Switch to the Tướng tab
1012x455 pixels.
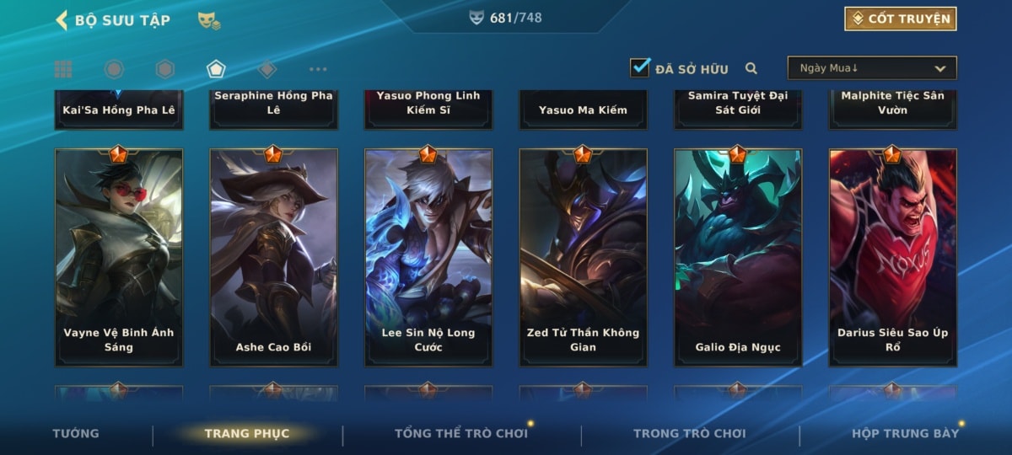76,433
